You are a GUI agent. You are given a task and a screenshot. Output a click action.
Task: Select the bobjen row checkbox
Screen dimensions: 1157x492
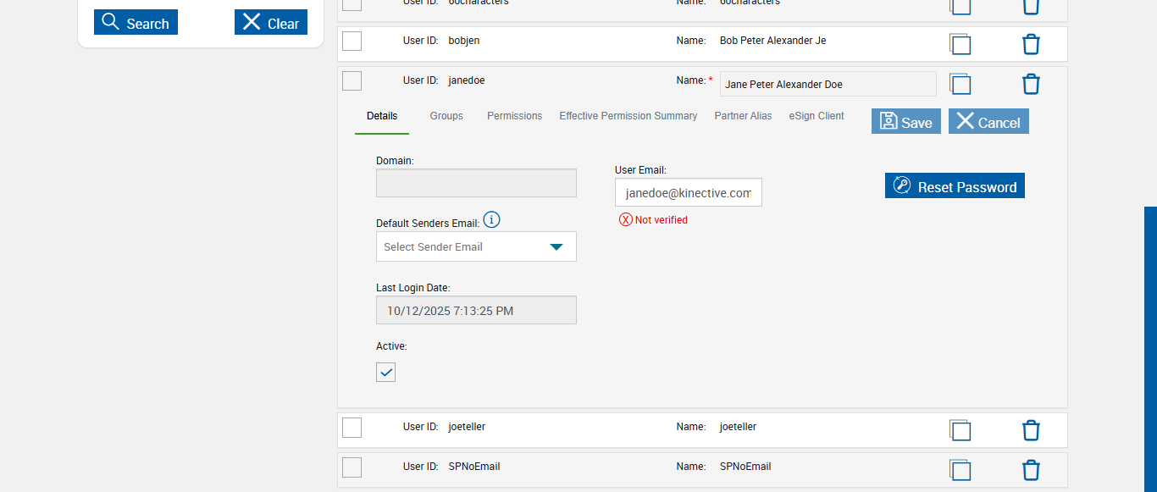coord(352,41)
